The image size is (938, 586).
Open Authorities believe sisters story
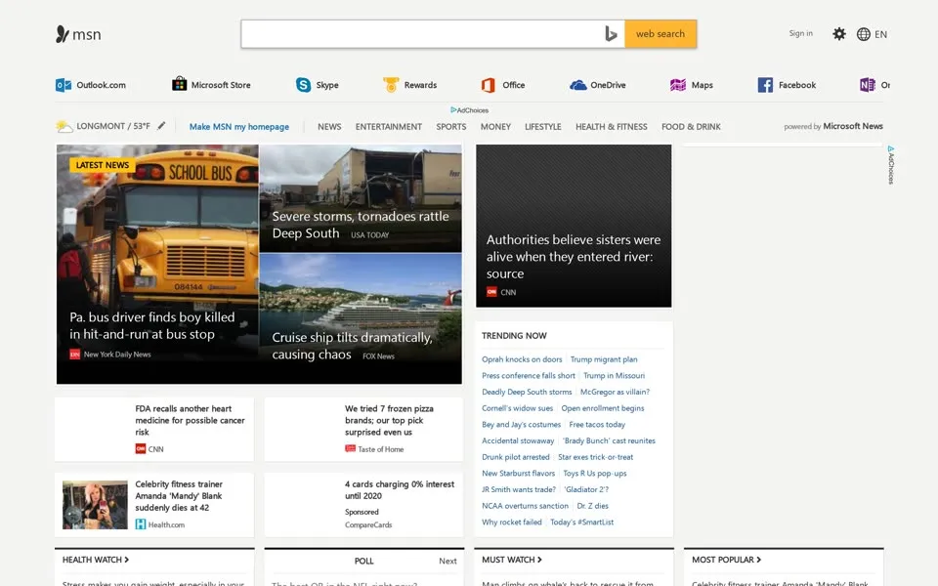click(574, 226)
